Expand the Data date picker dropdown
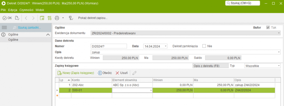Image resolution: width=284 pixels, height=106 pixels. point(166,46)
